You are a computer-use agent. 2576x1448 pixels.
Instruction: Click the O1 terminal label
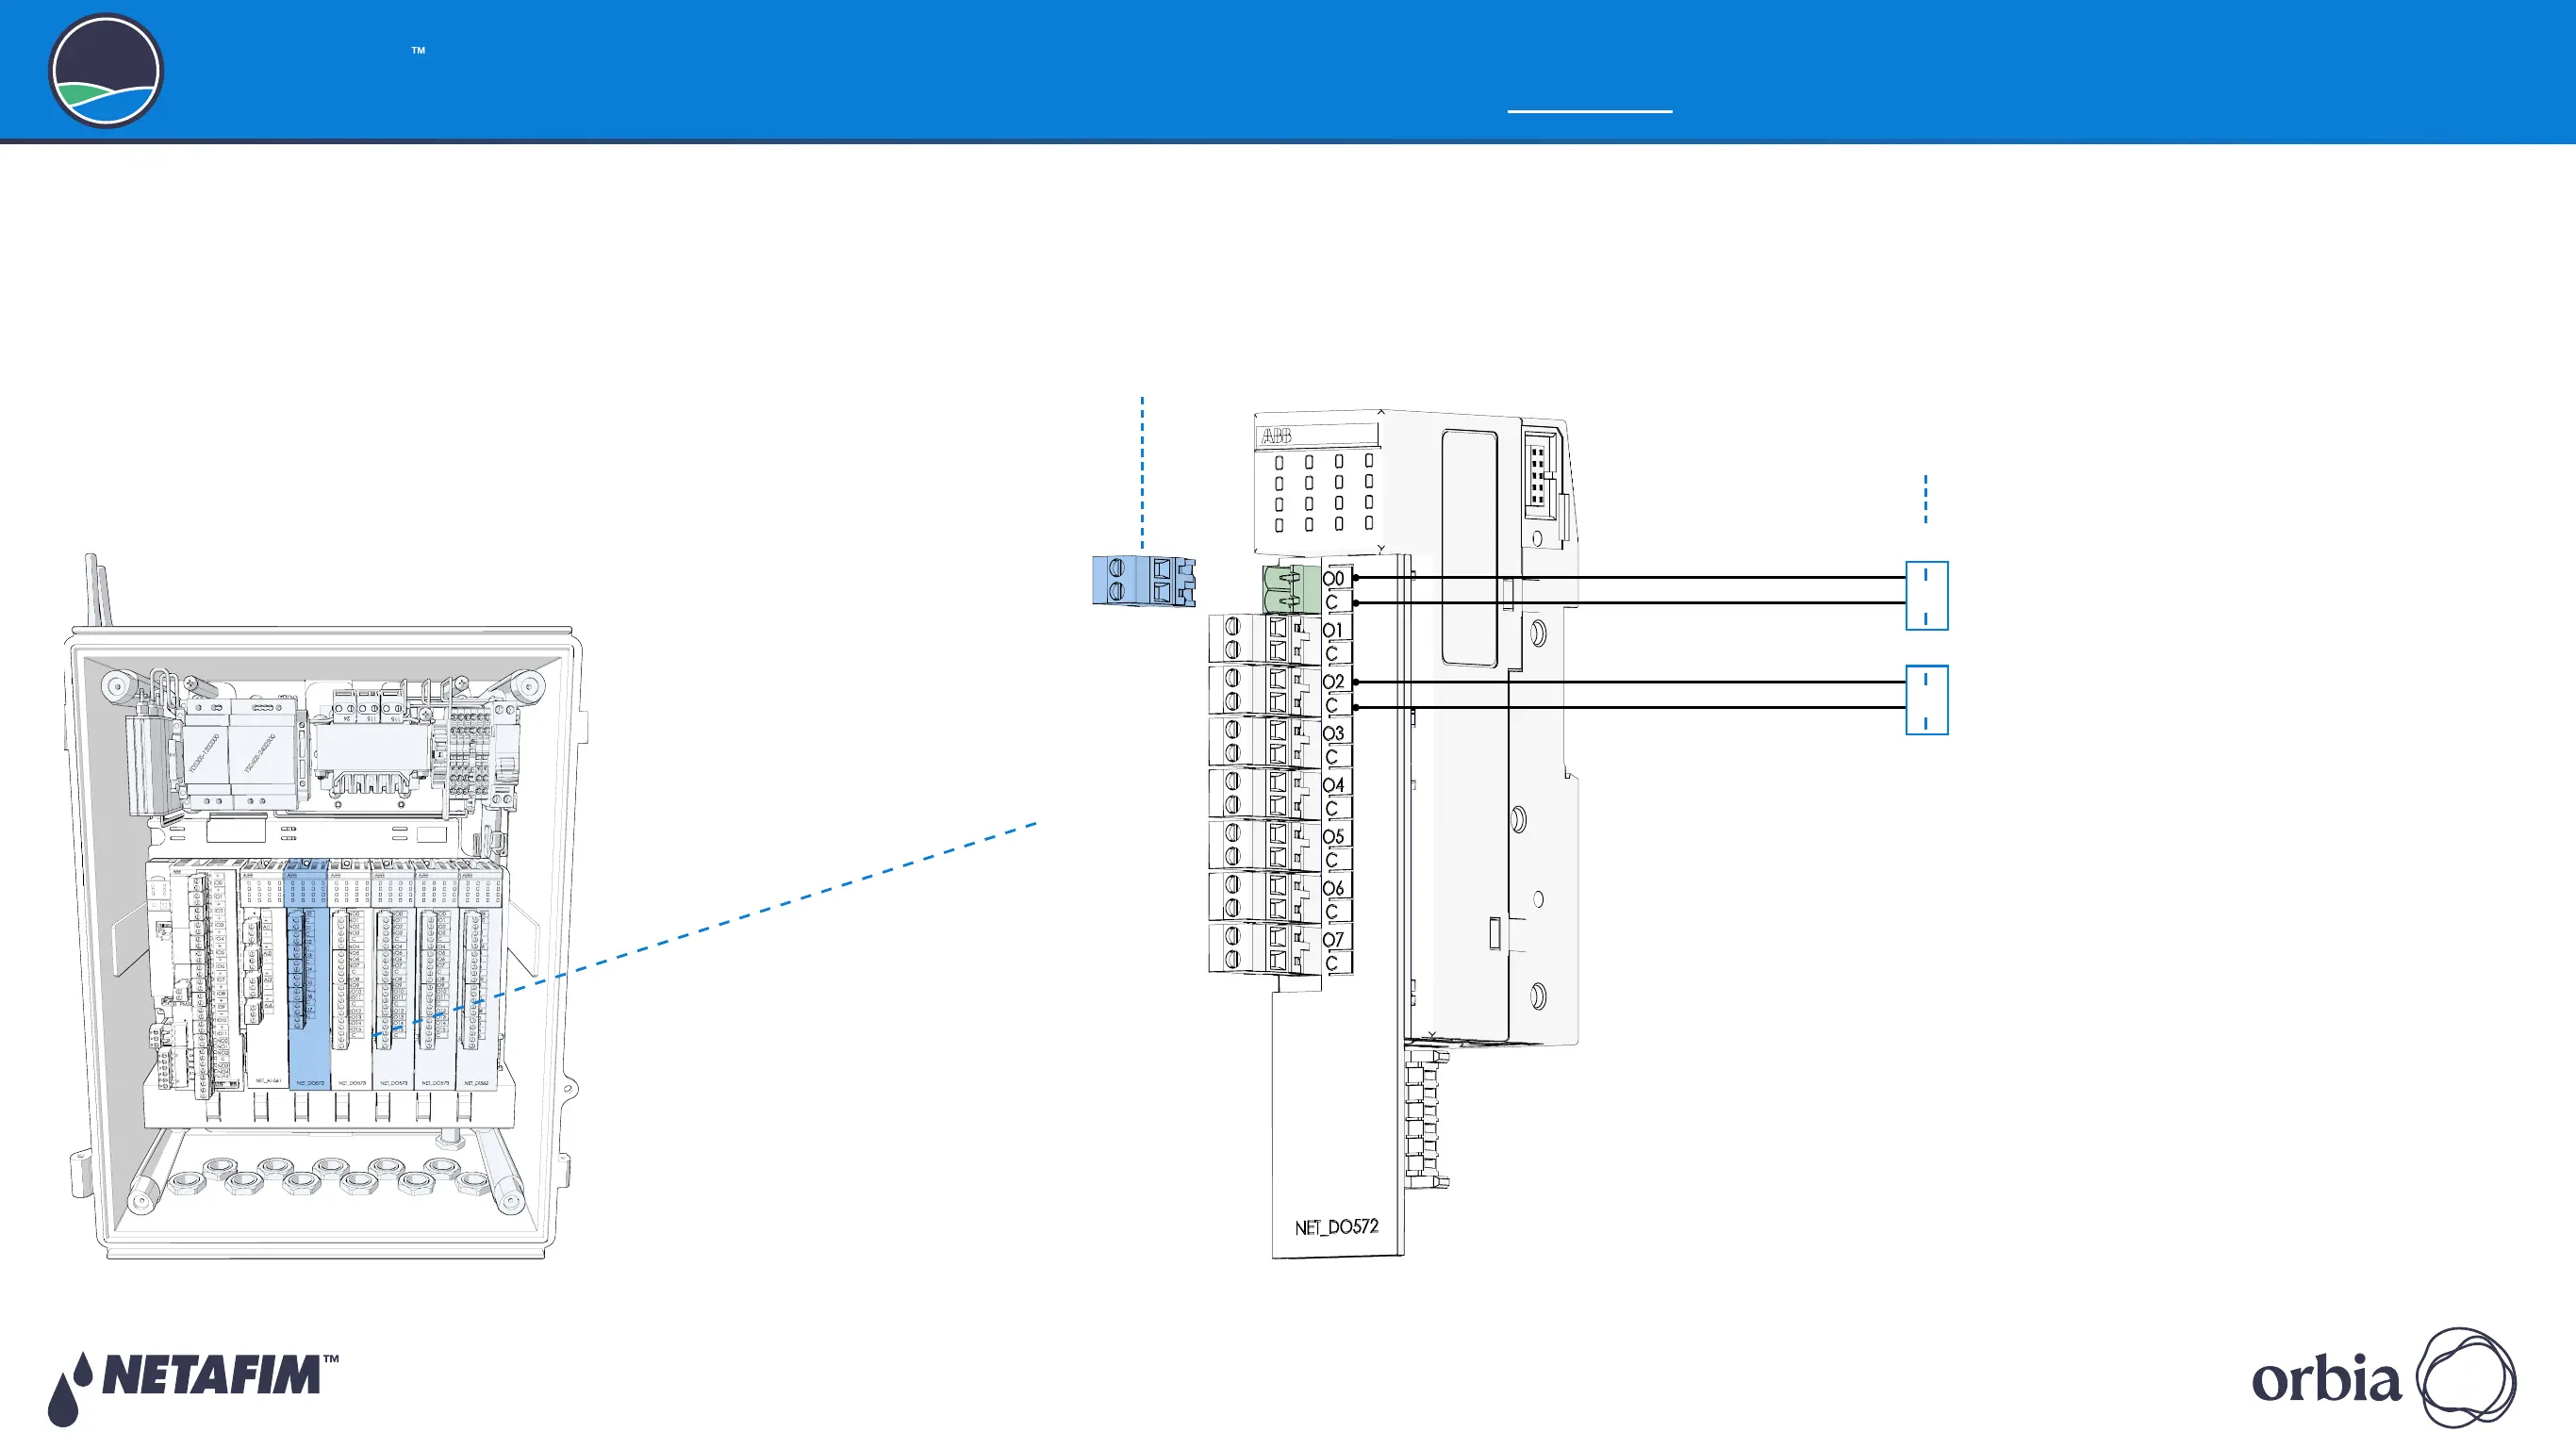1334,630
